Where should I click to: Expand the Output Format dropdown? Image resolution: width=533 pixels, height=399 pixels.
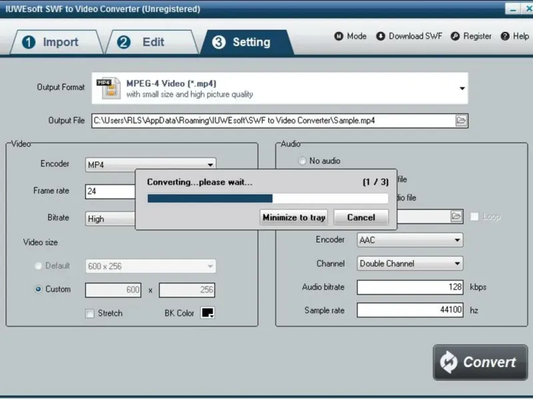coord(462,88)
